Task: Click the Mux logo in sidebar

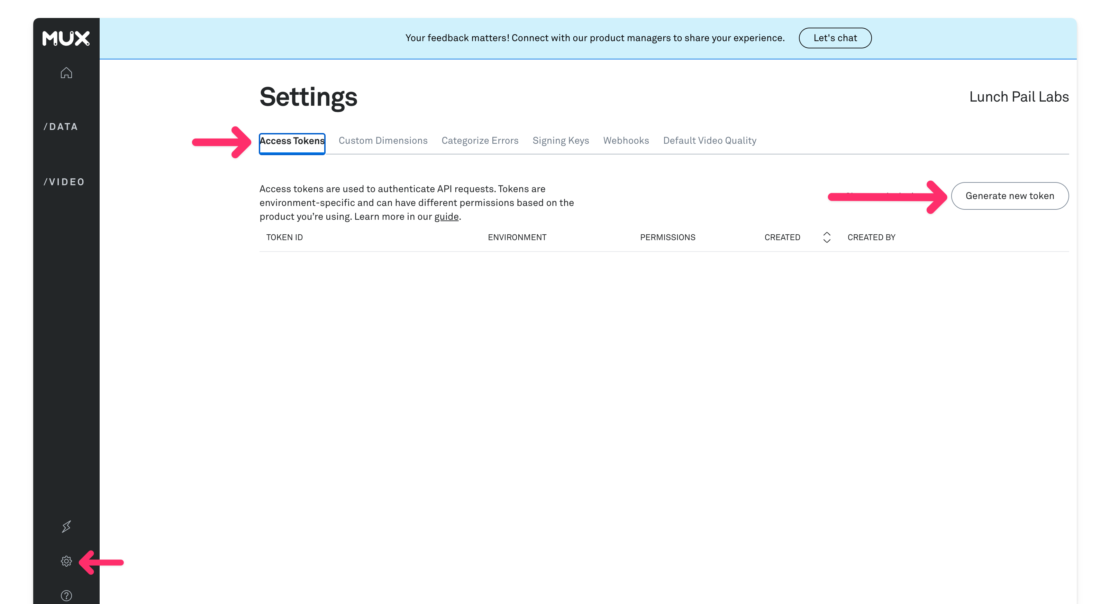Action: click(66, 38)
